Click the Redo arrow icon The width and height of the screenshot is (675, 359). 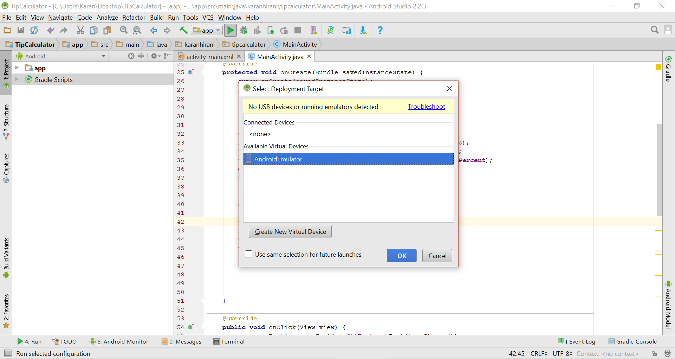(x=64, y=31)
